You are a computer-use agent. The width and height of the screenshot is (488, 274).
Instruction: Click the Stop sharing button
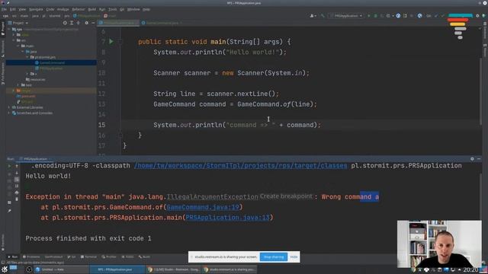point(274,257)
